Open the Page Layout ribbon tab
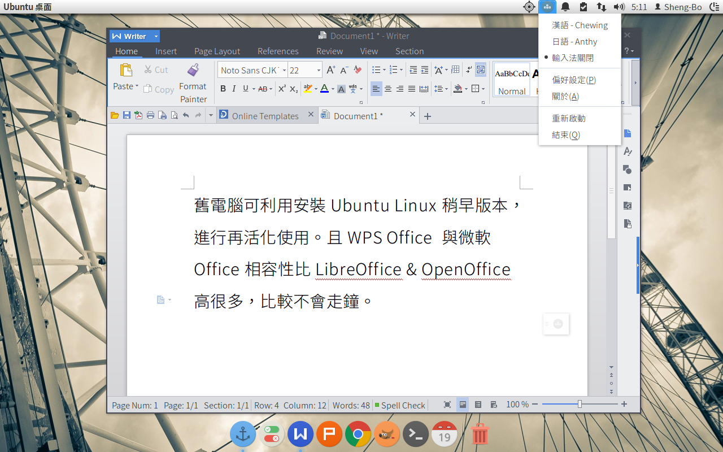 pos(217,51)
